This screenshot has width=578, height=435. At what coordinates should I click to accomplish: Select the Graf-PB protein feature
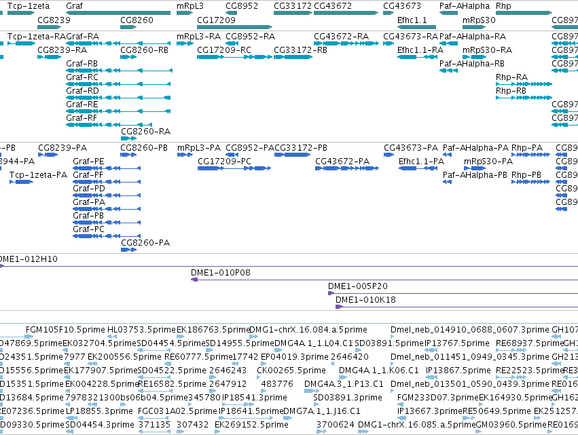pos(107,223)
